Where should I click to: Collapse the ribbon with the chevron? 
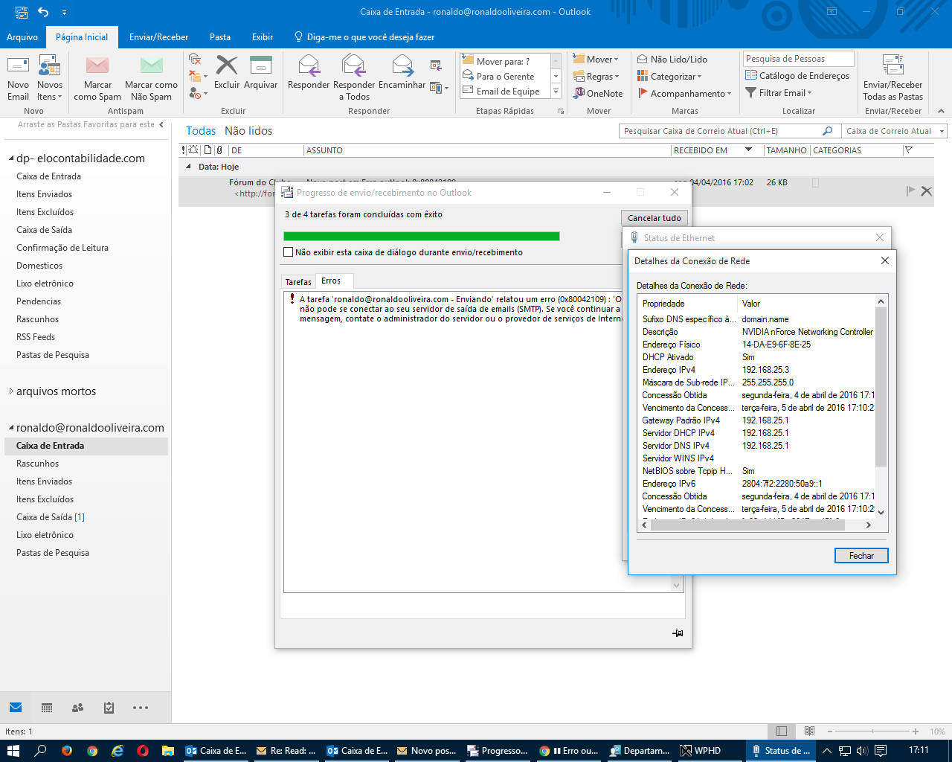tap(941, 111)
